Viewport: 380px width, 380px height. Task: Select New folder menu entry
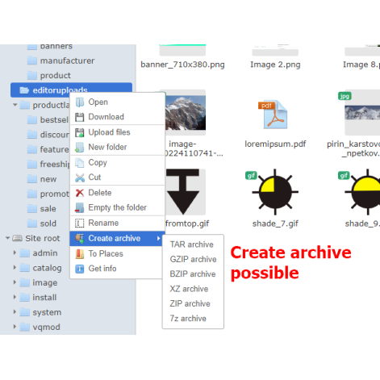(x=117, y=147)
